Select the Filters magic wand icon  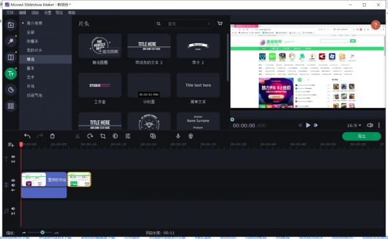click(10, 41)
